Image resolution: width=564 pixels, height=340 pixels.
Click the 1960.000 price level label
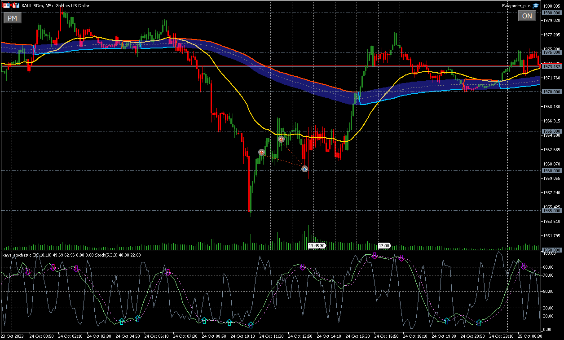[551, 171]
